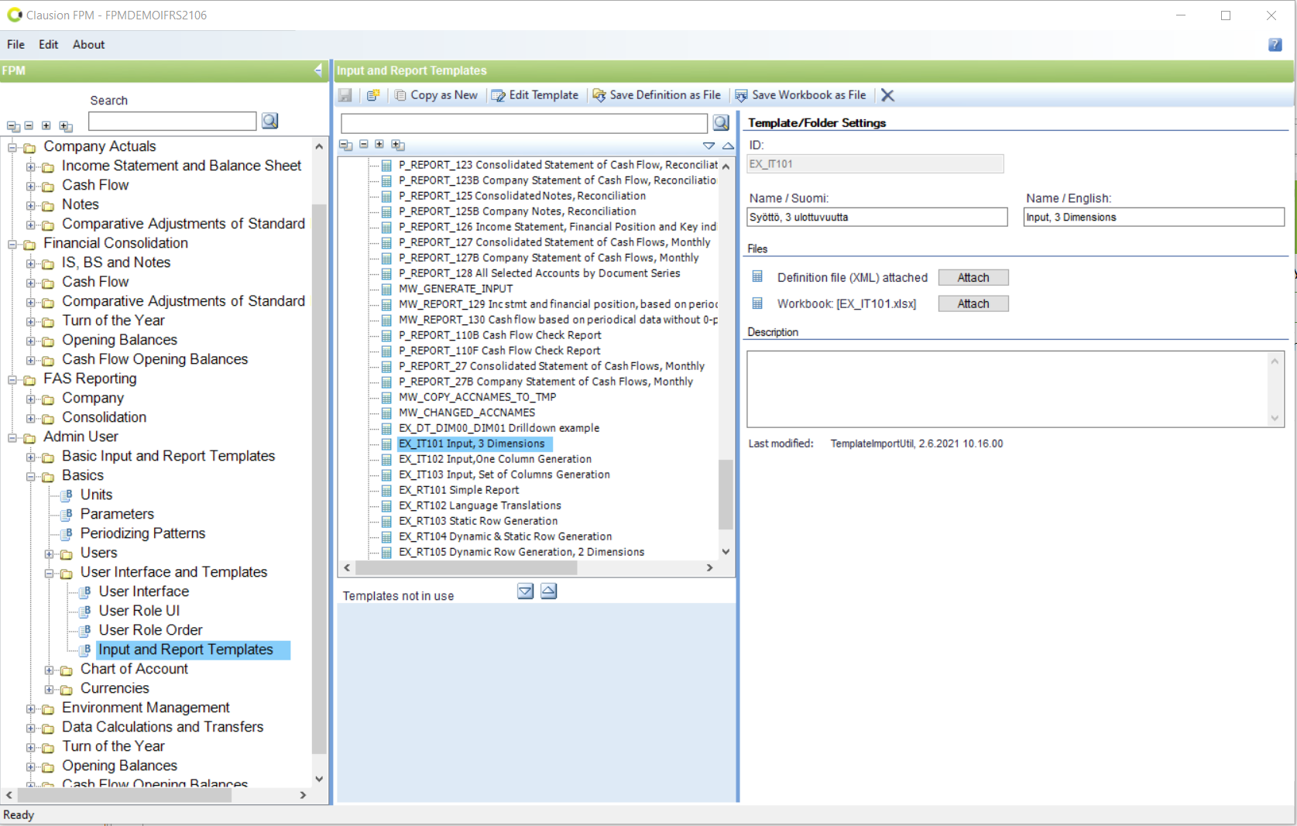
Task: Expand the IS, BS and Notes folder
Action: 31,263
